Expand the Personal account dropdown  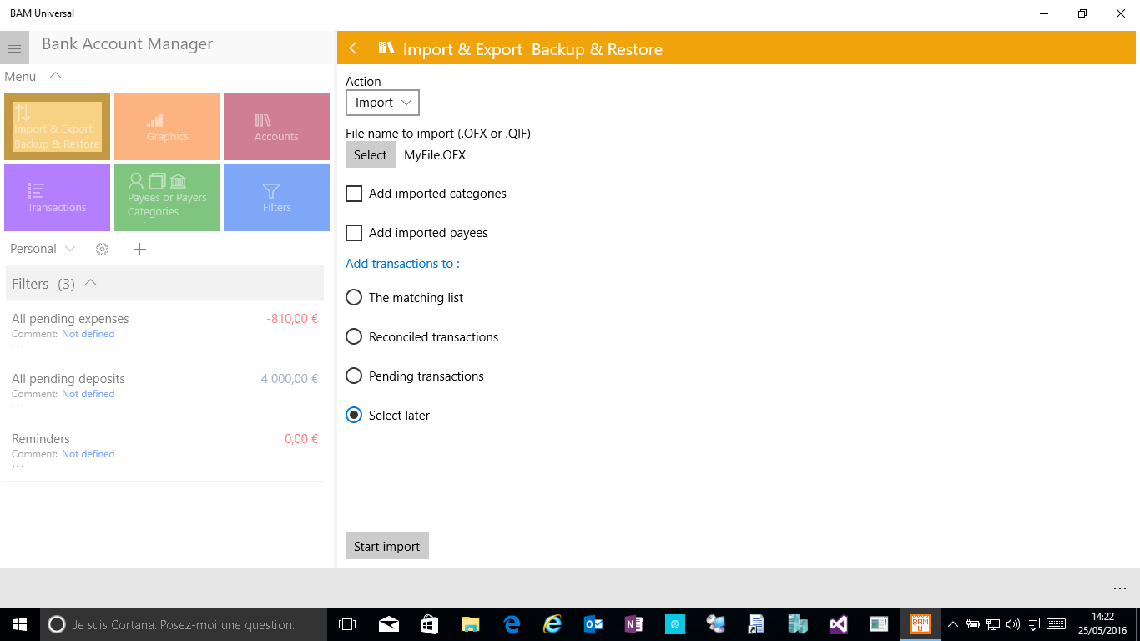pos(43,249)
